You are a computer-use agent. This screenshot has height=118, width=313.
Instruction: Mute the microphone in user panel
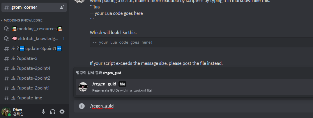[x=43, y=112]
